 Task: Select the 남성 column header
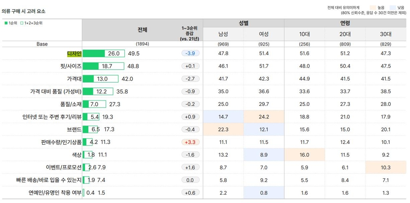click(223, 34)
